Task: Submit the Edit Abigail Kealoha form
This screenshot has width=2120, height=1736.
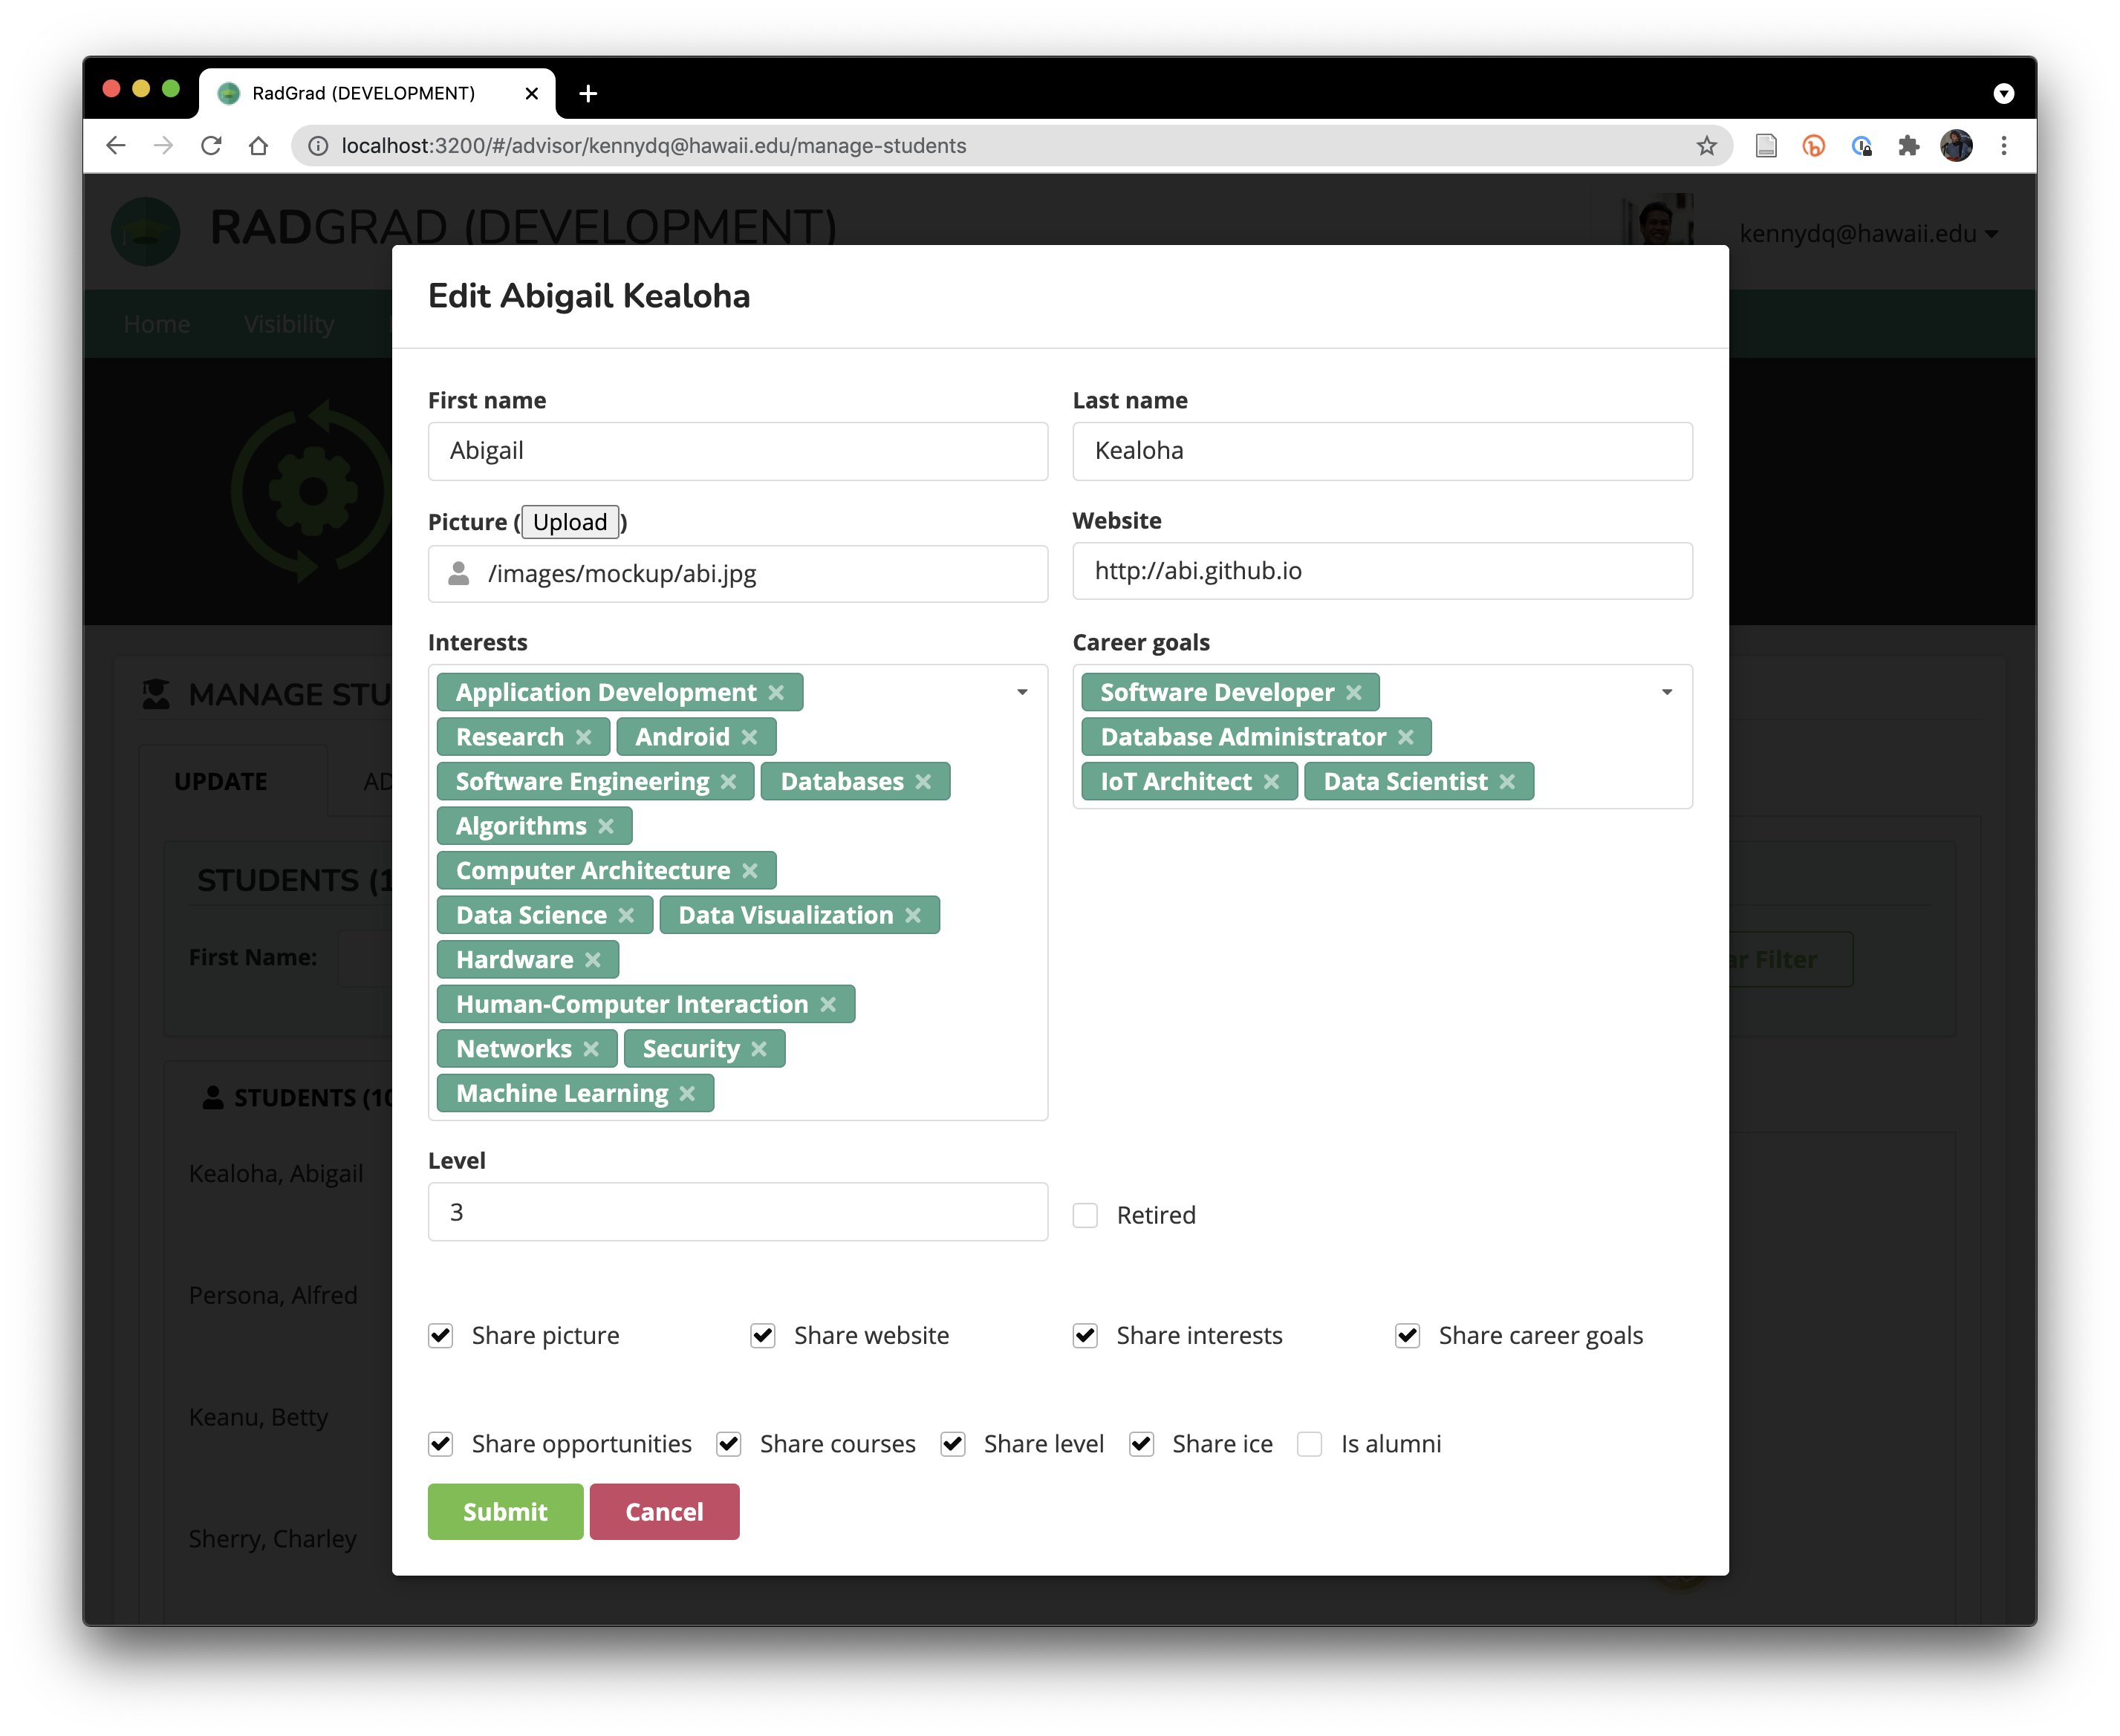Action: pos(505,1512)
